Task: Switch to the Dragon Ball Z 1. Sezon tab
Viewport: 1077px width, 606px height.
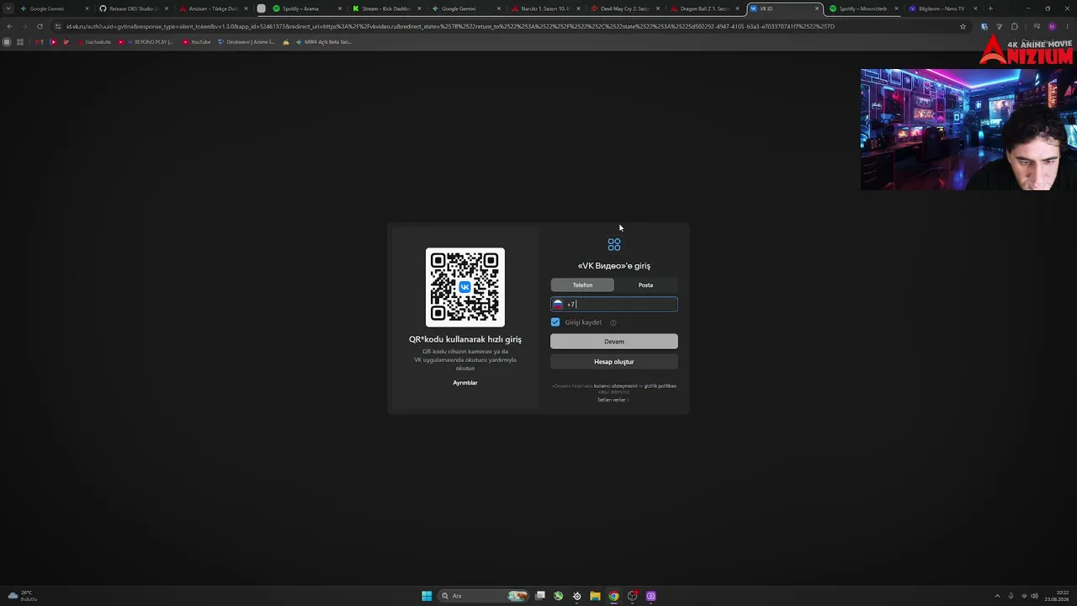Action: (x=704, y=8)
